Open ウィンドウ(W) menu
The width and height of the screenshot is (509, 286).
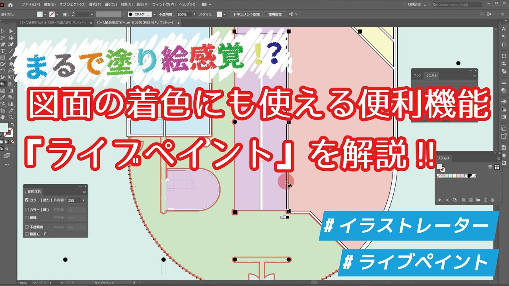pos(164,4)
